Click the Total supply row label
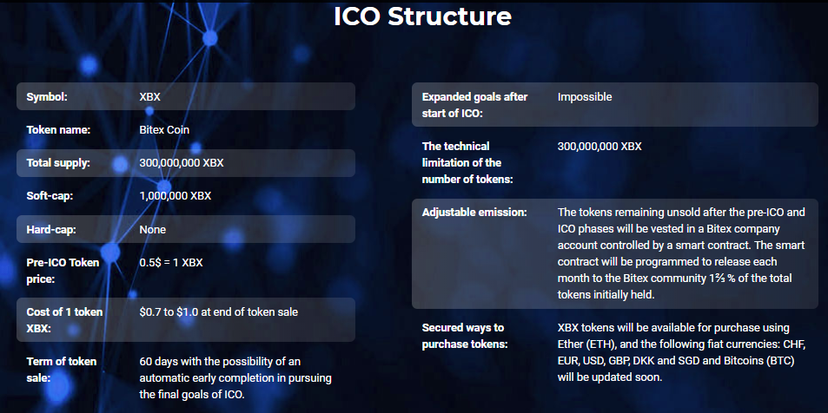Image resolution: width=828 pixels, height=413 pixels. [x=58, y=163]
